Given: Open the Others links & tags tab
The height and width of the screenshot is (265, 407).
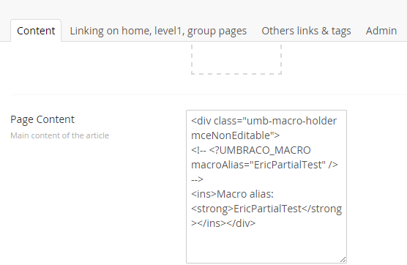Looking at the screenshot, I should 306,31.
